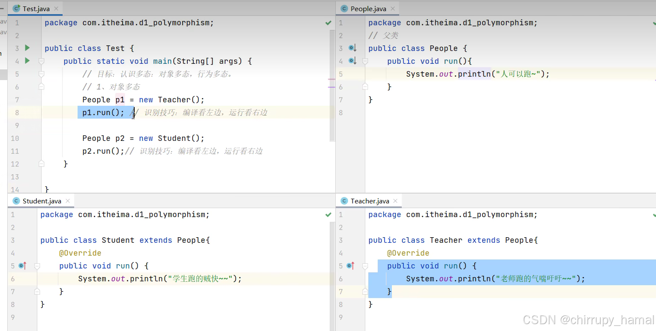Click the overridden marker beside People class
Image resolution: width=656 pixels, height=331 pixels.
tap(352, 48)
